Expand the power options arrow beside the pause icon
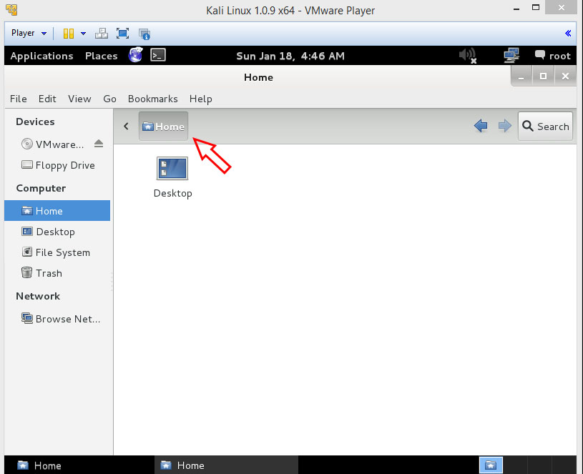Screen dimensions: 583x474 [83, 34]
